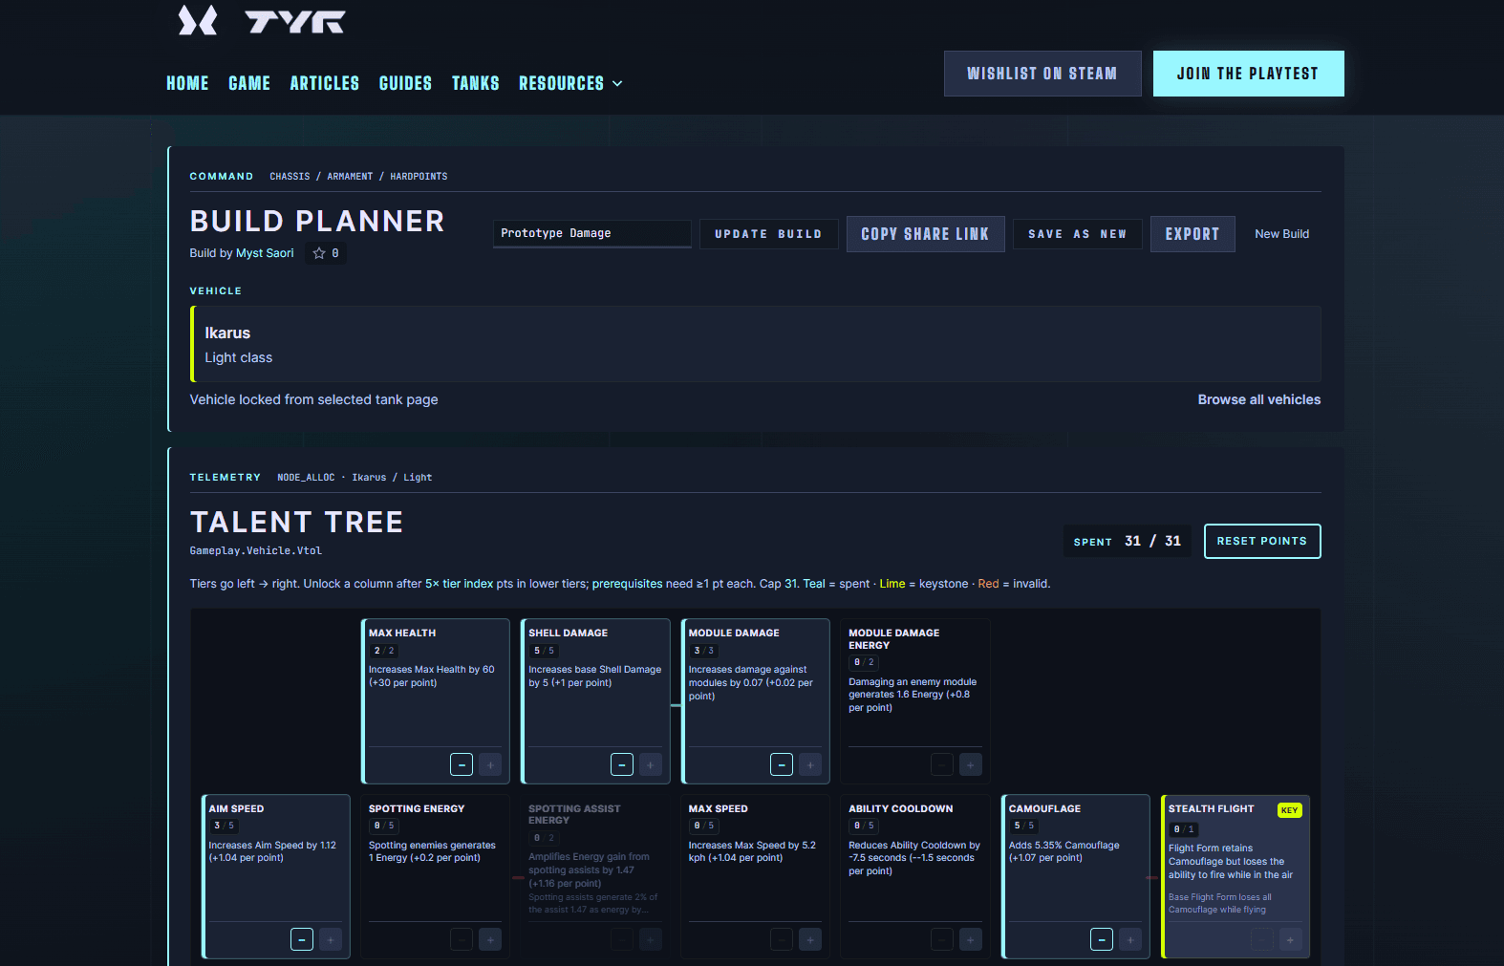This screenshot has height=966, width=1504.
Task: Open the Home page
Action: click(x=187, y=83)
